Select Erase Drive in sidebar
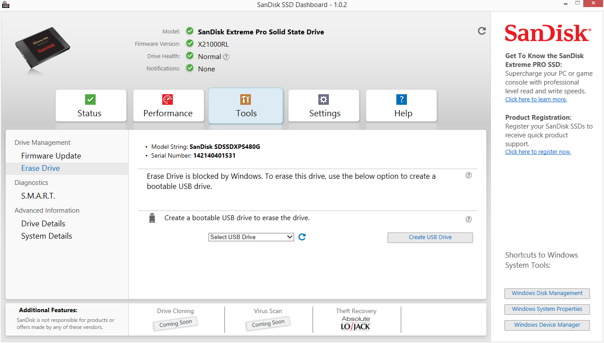 click(67, 168)
